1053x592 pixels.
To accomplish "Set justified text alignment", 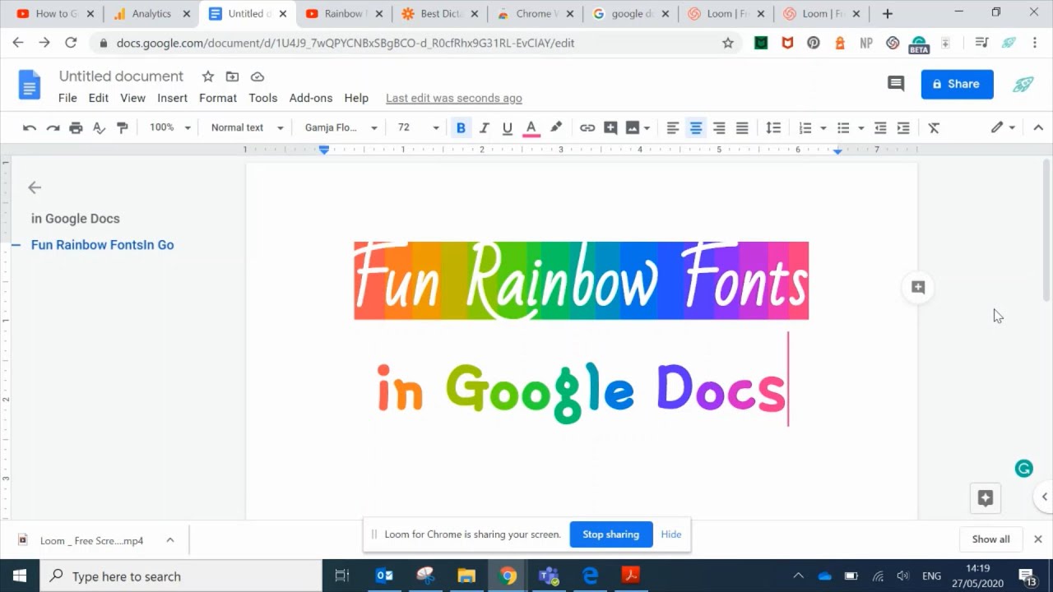I will pyautogui.click(x=742, y=127).
